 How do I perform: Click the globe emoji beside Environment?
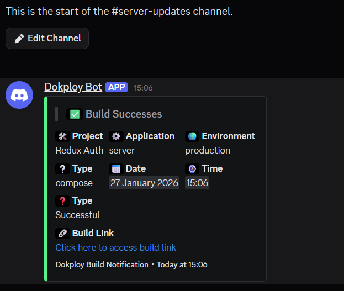[192, 136]
